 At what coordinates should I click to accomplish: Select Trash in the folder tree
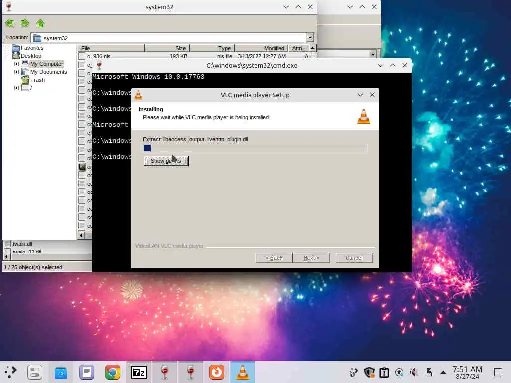coord(38,80)
